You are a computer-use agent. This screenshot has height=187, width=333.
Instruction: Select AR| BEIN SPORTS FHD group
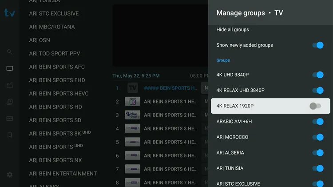point(57,80)
